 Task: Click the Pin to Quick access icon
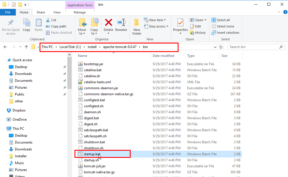(11, 23)
